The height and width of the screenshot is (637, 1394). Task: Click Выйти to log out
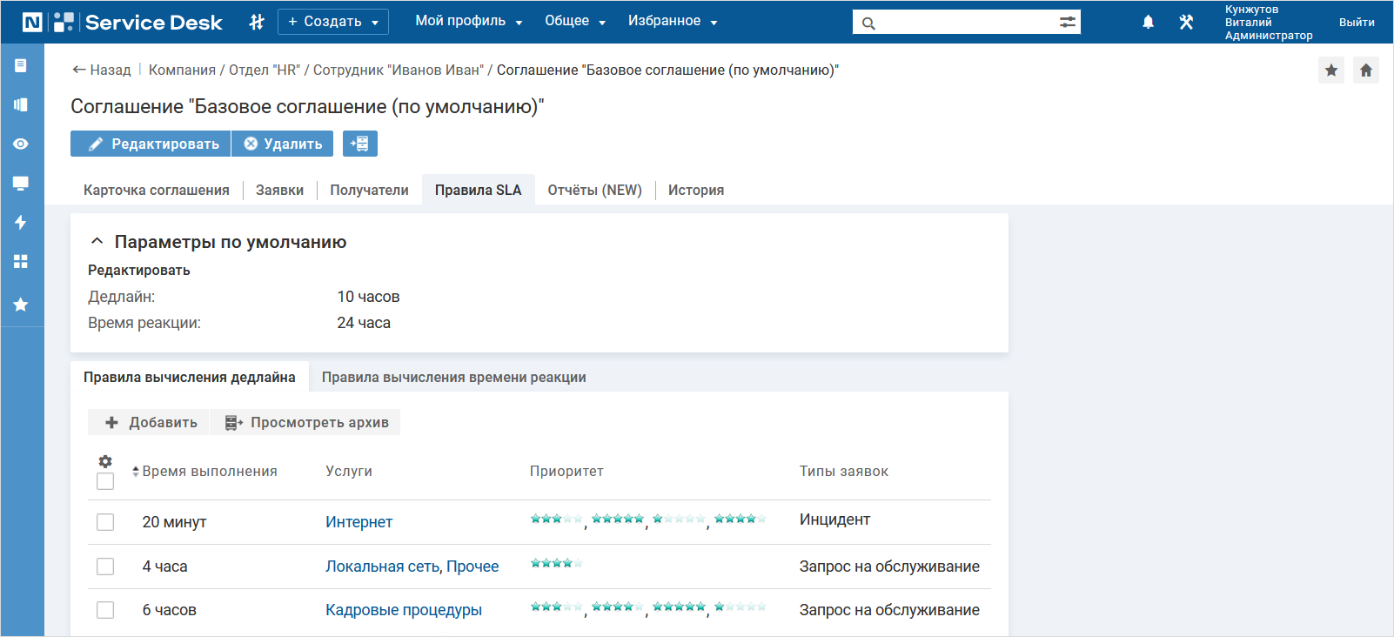click(1357, 22)
